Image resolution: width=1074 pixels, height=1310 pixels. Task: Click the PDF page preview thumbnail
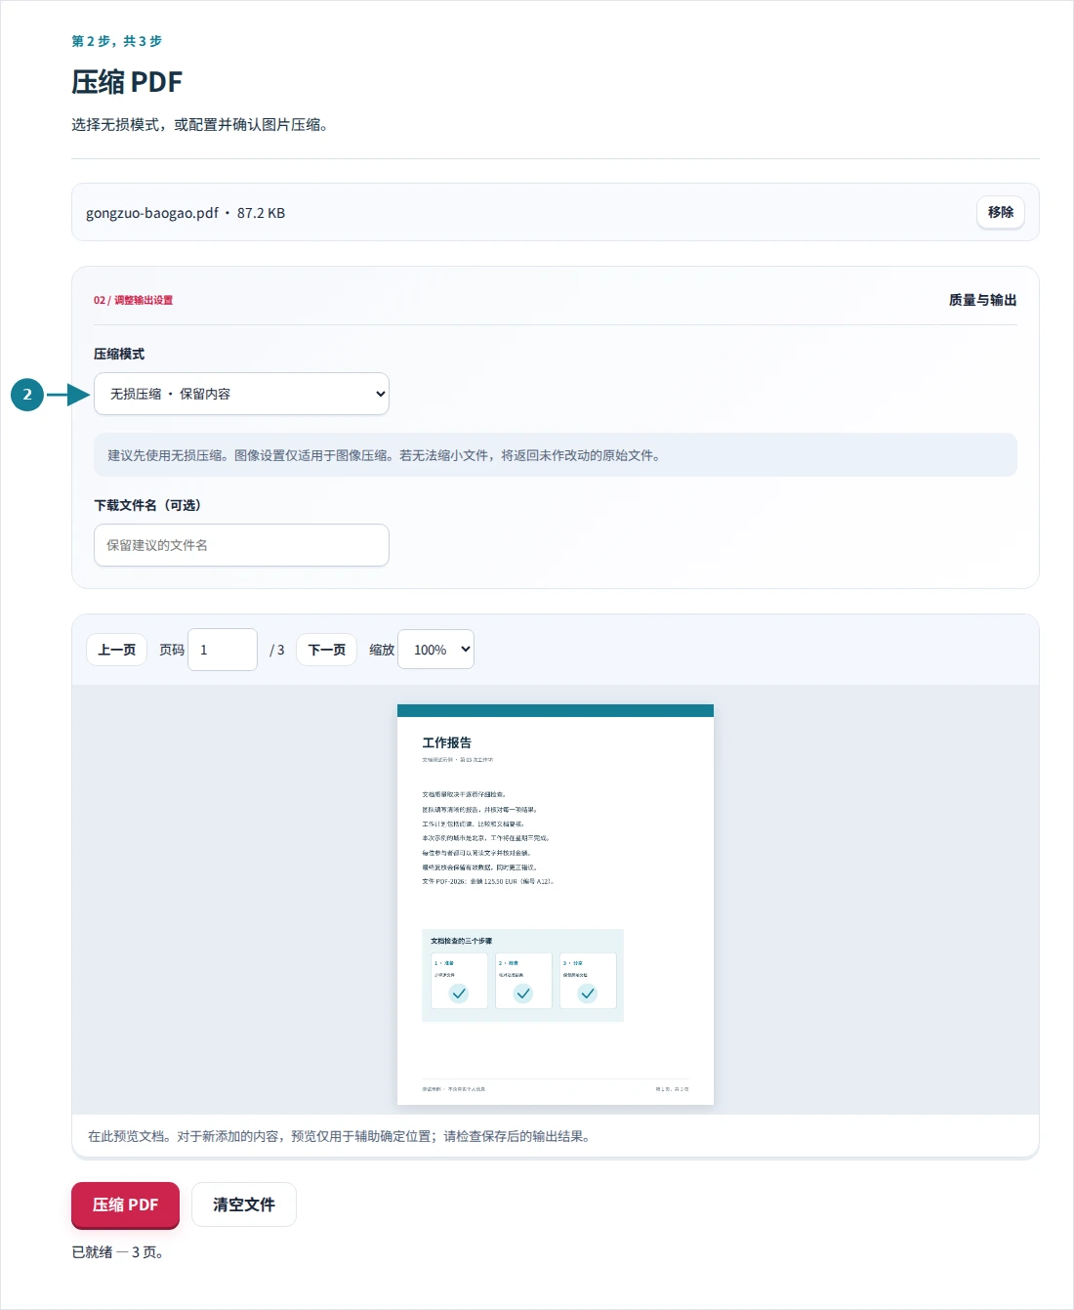(x=556, y=905)
